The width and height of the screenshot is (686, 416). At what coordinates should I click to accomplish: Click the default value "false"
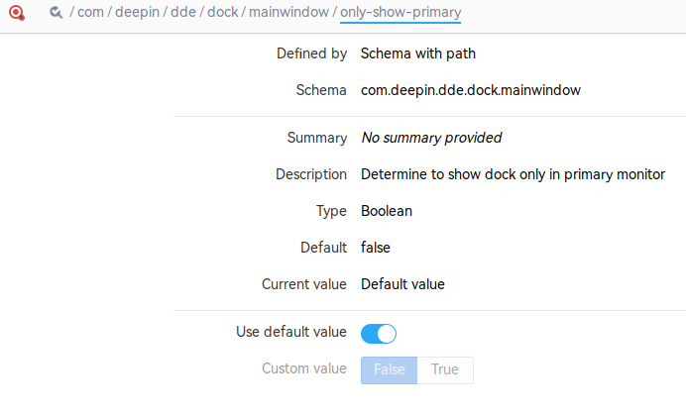(377, 248)
